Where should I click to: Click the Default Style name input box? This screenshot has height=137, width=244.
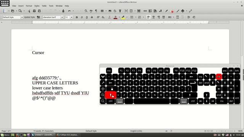11,17
